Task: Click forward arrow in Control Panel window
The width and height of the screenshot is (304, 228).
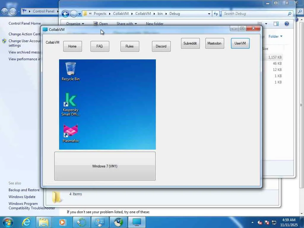Action: (x=13, y=11)
